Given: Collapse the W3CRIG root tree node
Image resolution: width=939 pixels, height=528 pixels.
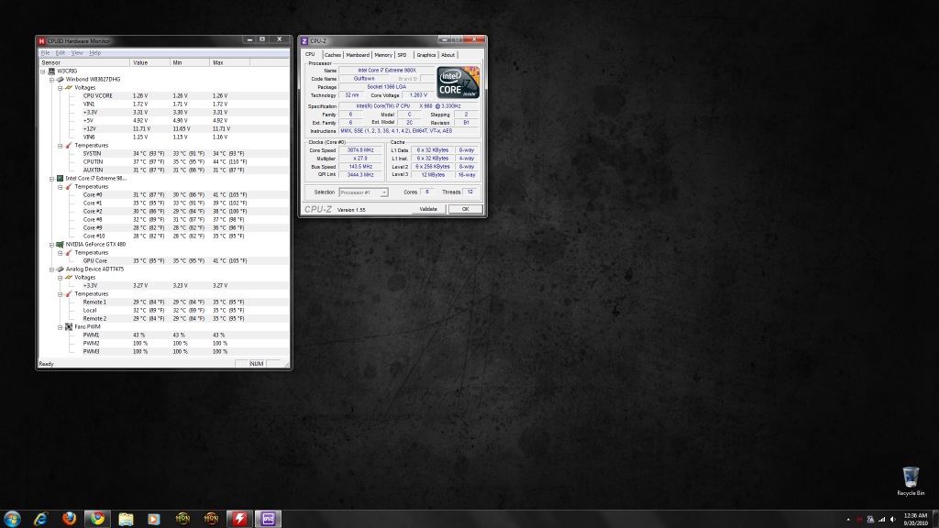Looking at the screenshot, I should coord(44,71).
